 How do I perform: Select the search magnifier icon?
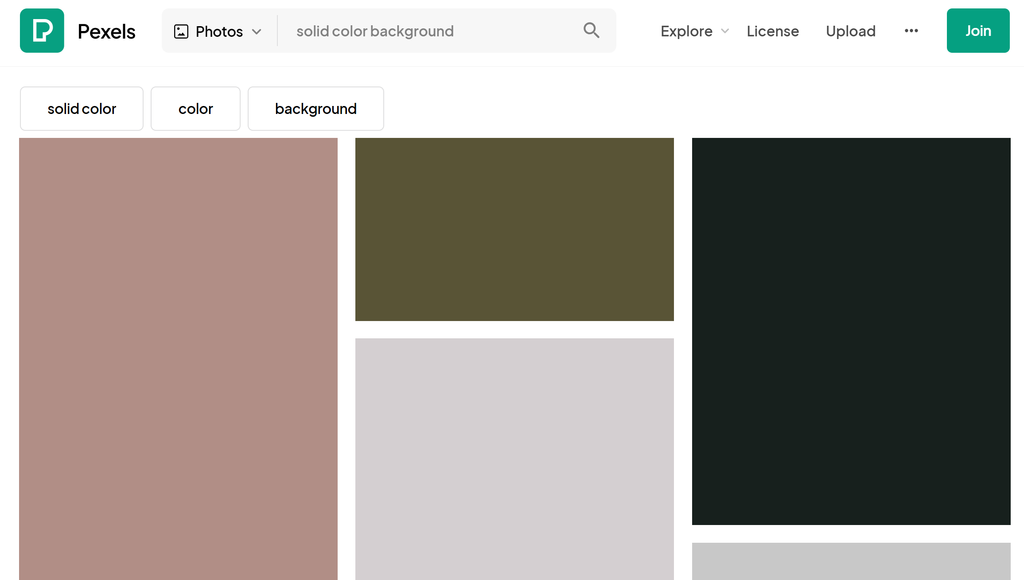tap(591, 30)
